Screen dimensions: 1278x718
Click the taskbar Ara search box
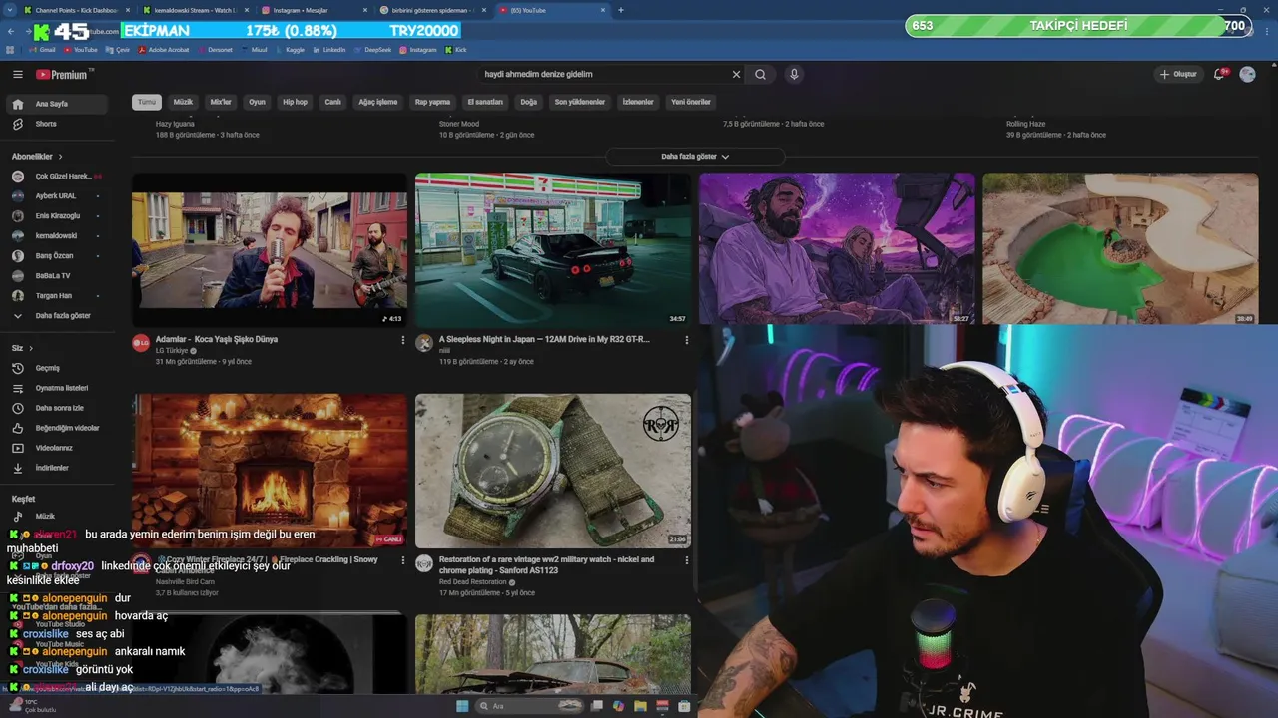click(527, 706)
